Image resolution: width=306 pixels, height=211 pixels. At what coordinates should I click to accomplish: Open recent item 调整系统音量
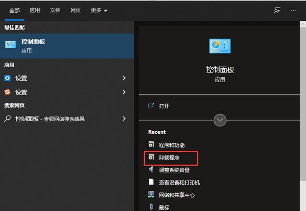174,170
